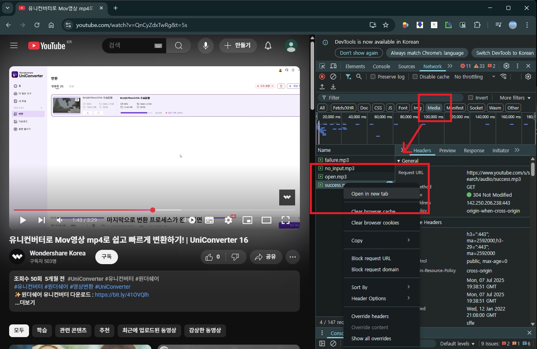537x349 pixels.
Task: Go to the YouTube home logo
Action: [x=47, y=46]
